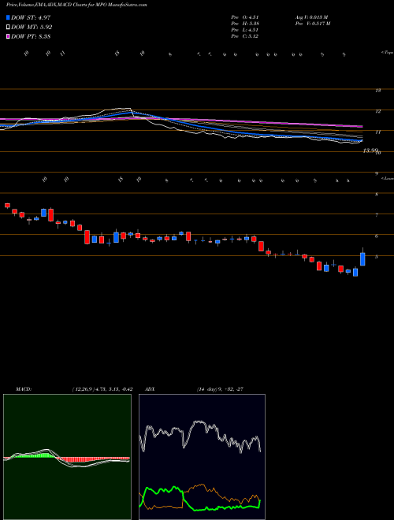
Task: Click the blue DOW ST legend swatch
Action: coord(8,17)
